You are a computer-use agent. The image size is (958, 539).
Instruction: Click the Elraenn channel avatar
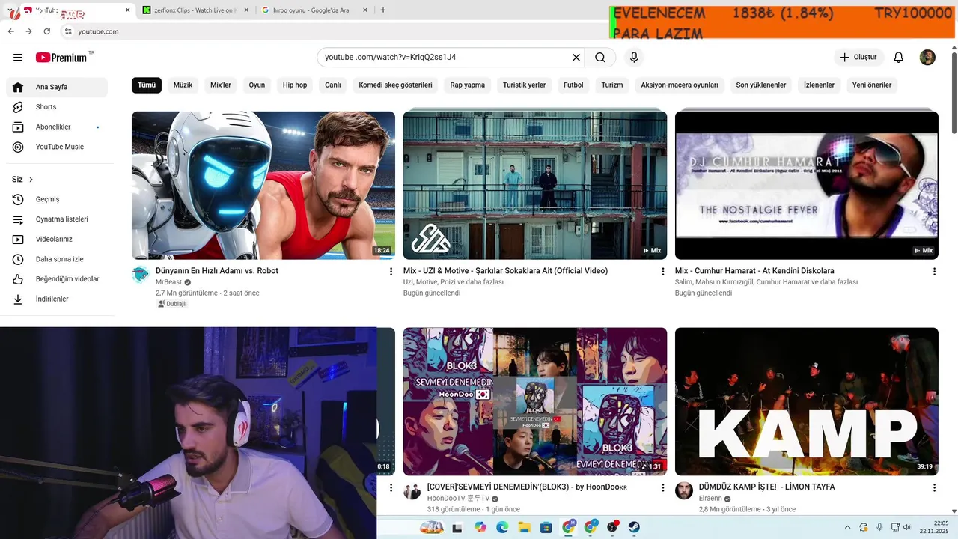684,491
